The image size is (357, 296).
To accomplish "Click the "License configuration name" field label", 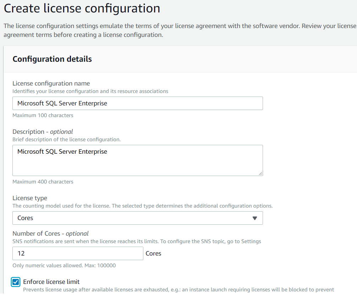I will tap(51, 83).
